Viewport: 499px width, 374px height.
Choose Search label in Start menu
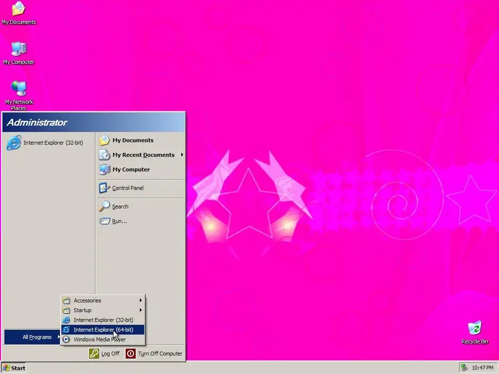click(x=120, y=206)
